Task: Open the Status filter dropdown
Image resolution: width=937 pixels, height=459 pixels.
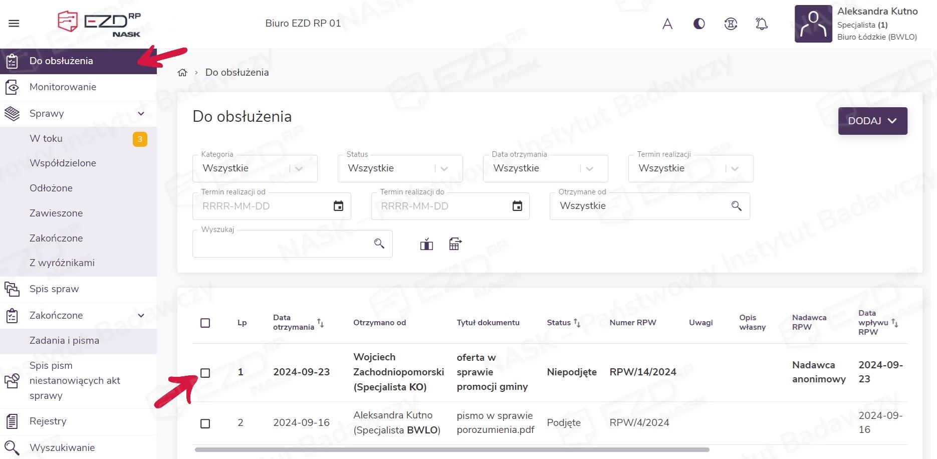Action: [400, 169]
